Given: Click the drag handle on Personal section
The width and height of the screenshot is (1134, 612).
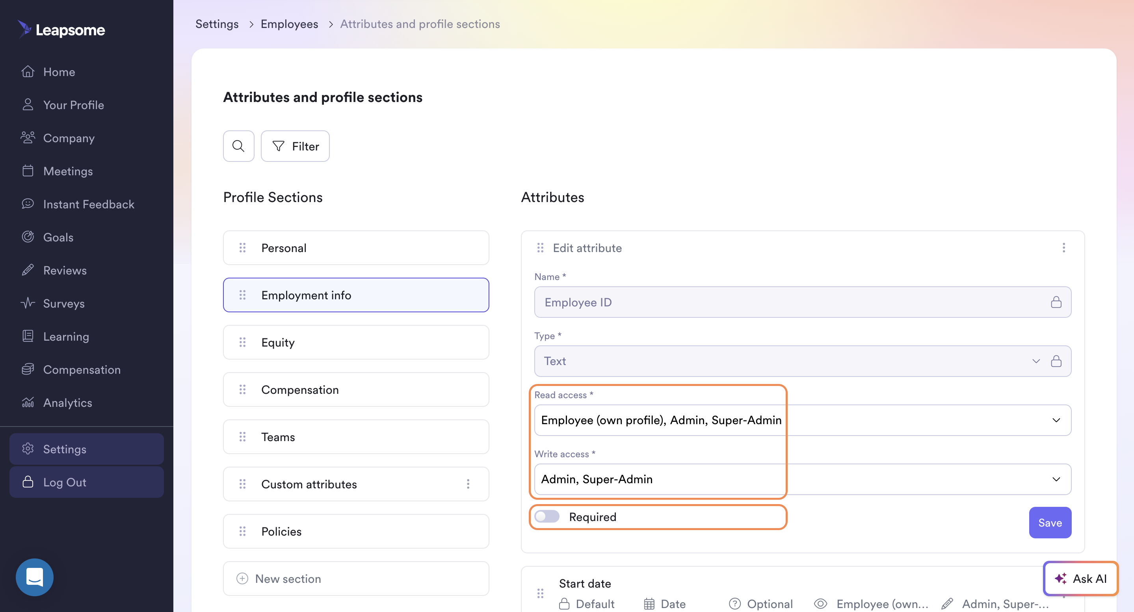Looking at the screenshot, I should point(243,248).
